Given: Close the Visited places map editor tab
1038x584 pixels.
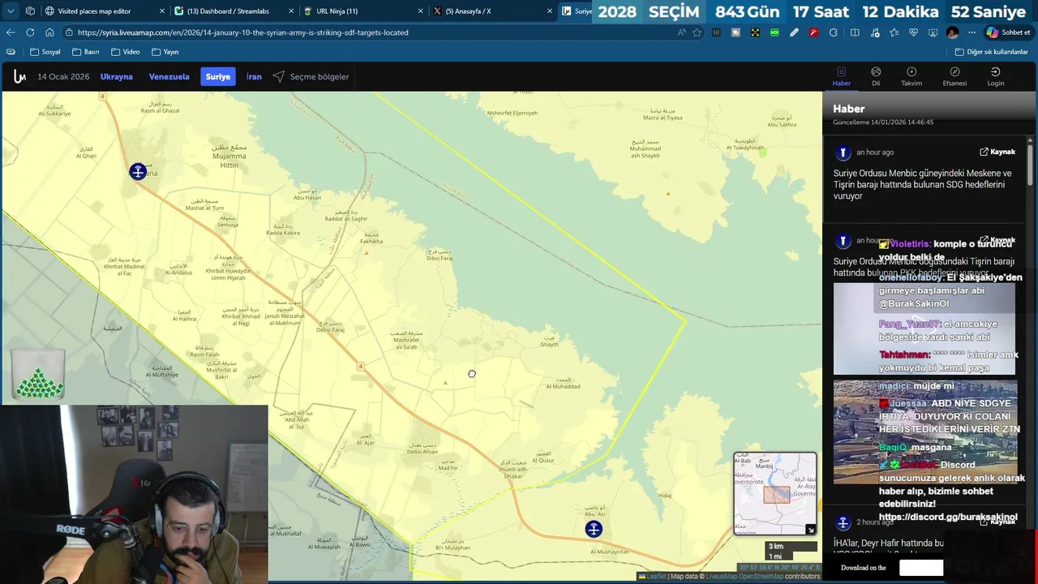Looking at the screenshot, I should click(161, 11).
